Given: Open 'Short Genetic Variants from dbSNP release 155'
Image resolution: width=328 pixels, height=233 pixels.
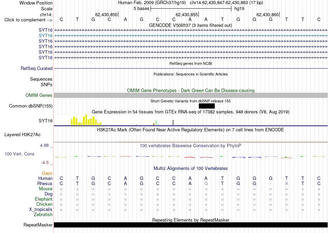Looking at the screenshot, I should 191,101.
